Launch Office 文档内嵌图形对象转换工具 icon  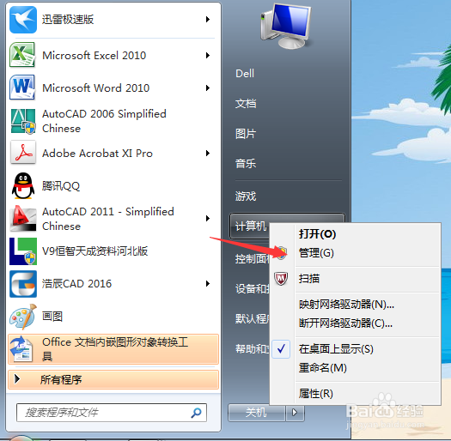click(21, 349)
